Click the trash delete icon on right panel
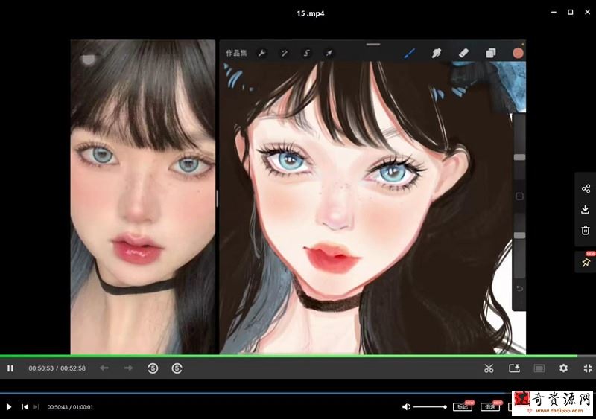This screenshot has width=596, height=419. pos(586,230)
